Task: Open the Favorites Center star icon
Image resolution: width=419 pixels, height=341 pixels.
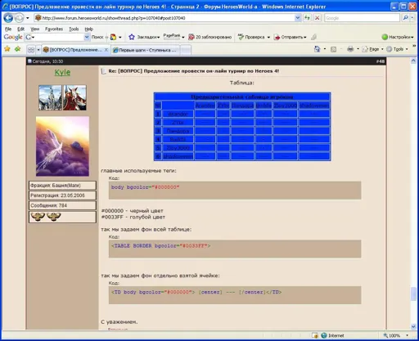Action: [7, 49]
